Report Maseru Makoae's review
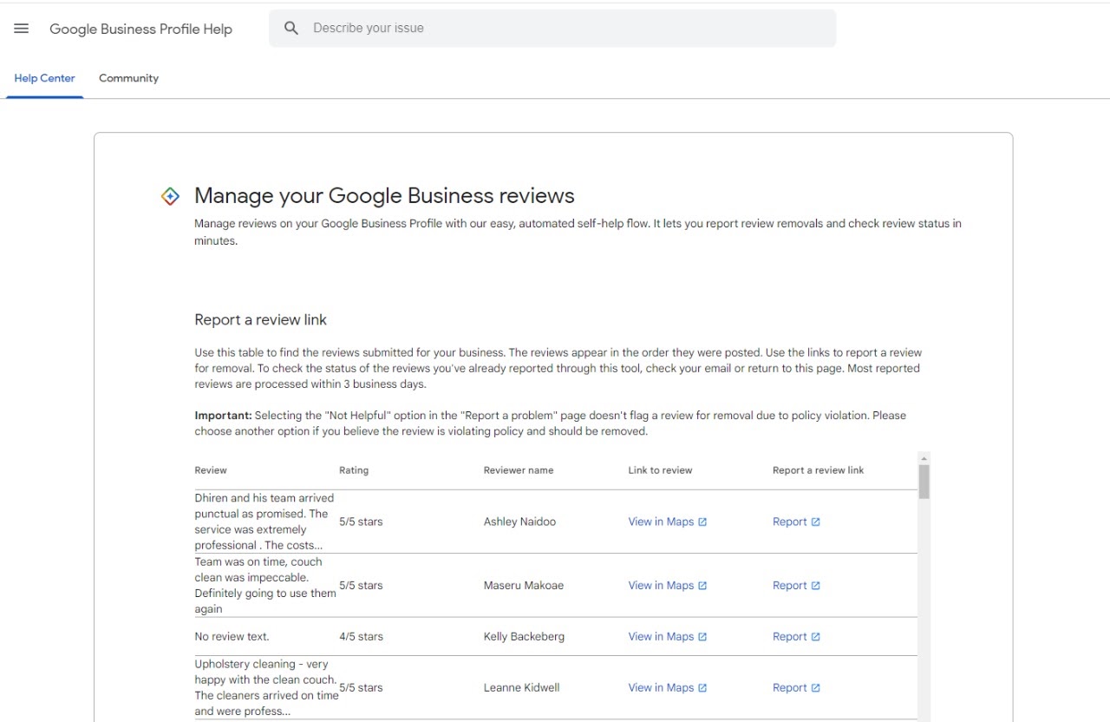Screen dimensions: 1110x722 [796, 586]
